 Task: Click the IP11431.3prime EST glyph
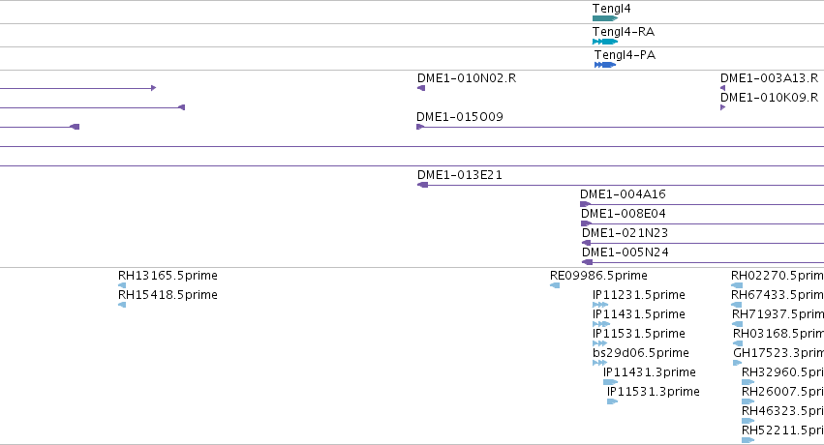tap(610, 382)
